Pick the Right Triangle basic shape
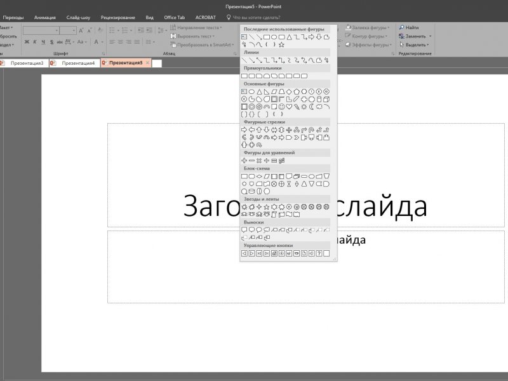This screenshot has height=381, width=508. click(267, 91)
